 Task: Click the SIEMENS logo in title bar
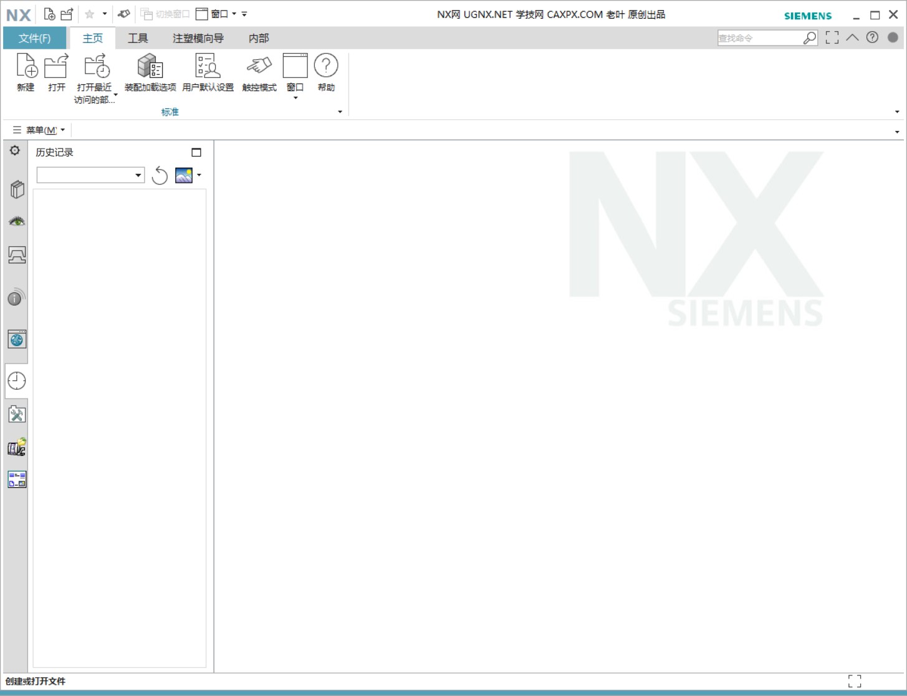point(808,16)
